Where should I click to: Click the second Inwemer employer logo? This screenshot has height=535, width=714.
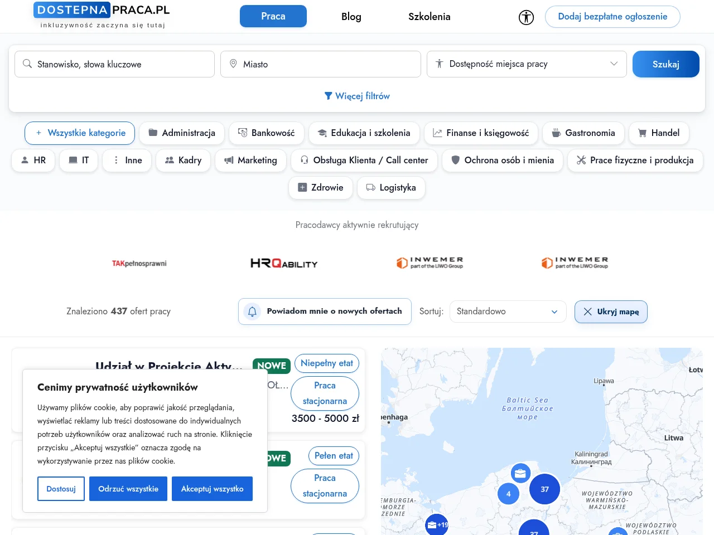tap(575, 263)
